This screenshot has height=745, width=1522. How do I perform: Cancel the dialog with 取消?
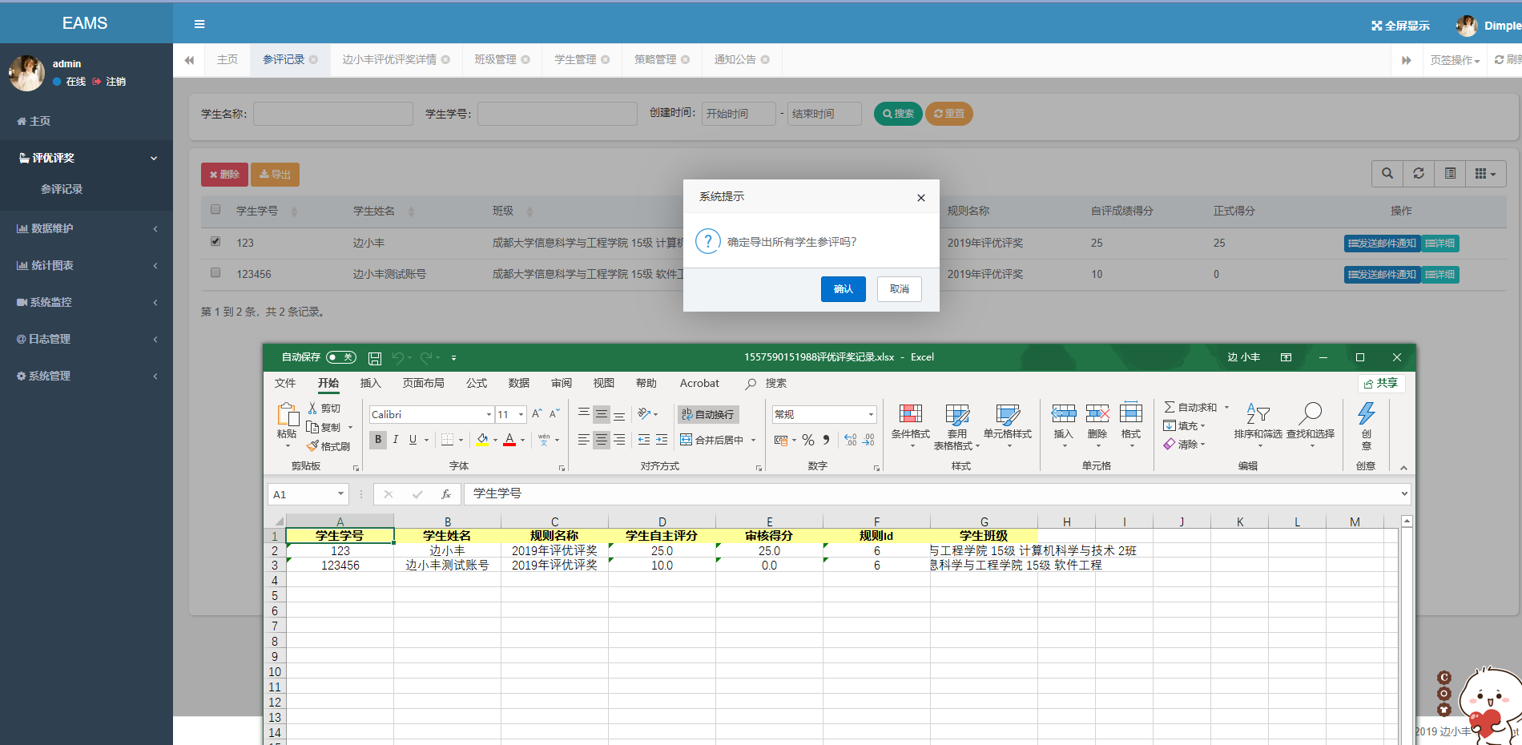[900, 289]
